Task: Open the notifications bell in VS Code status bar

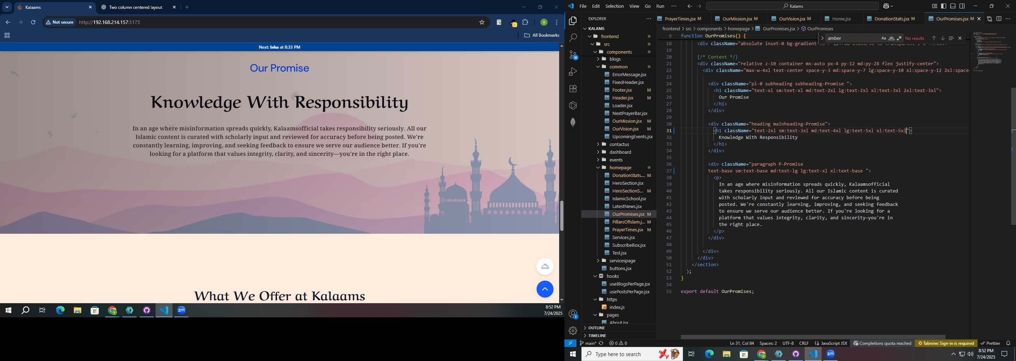Action: (1008, 343)
